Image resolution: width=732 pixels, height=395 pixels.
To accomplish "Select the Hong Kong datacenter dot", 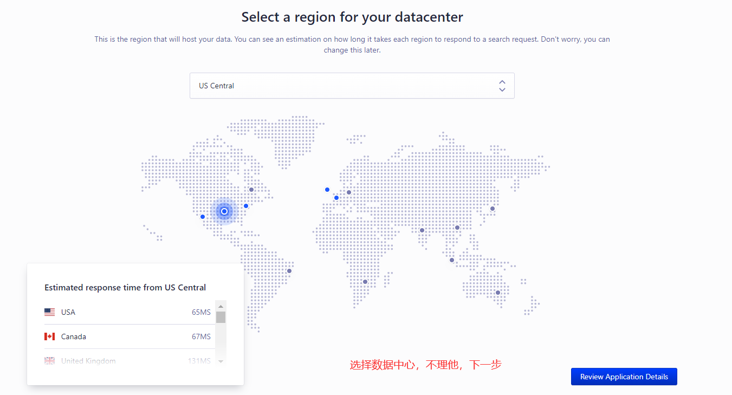I will click(x=457, y=228).
